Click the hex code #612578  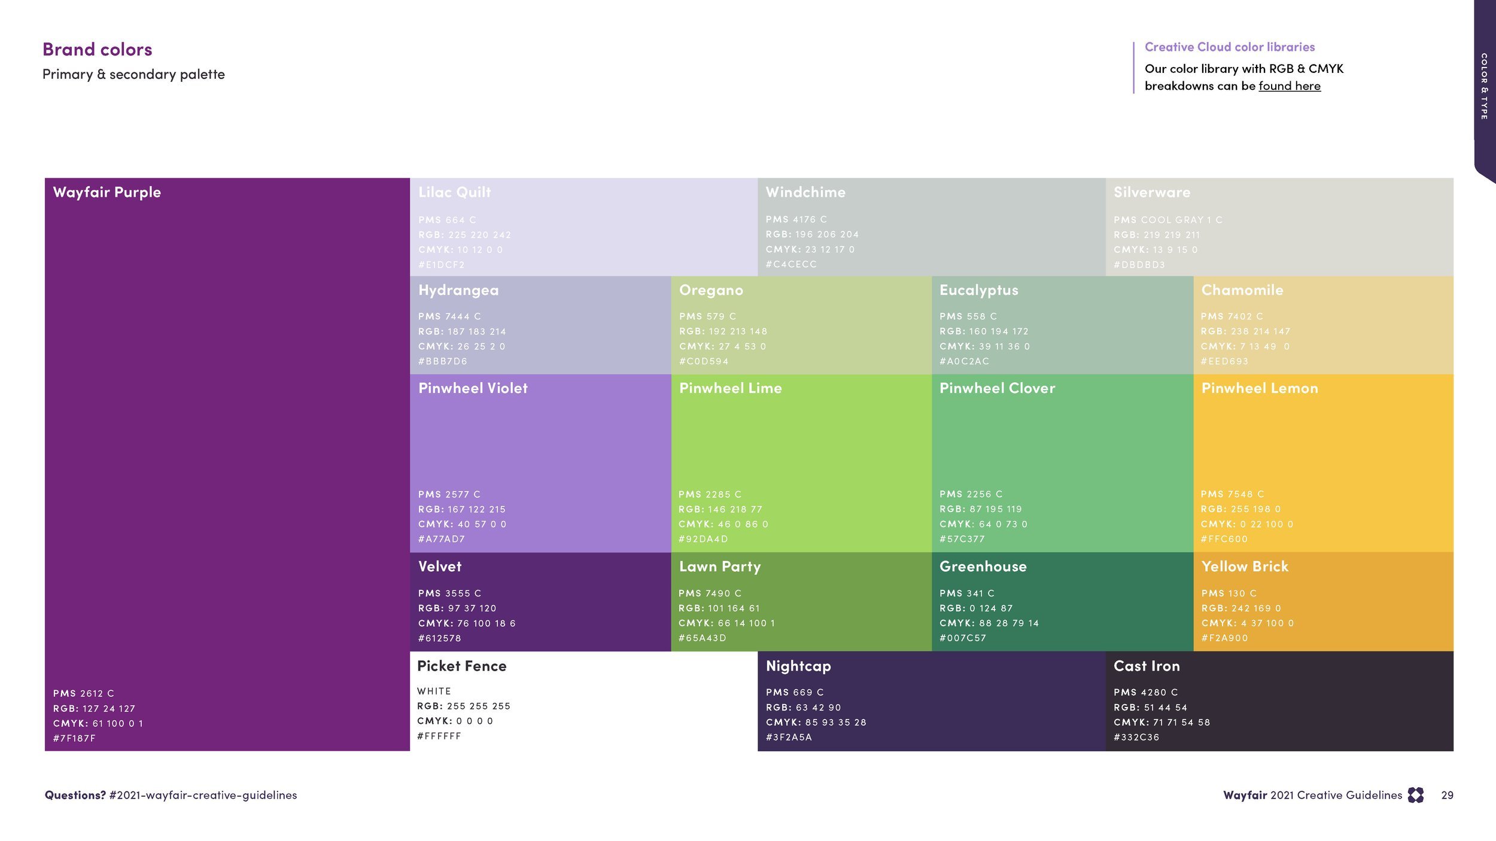(440, 638)
